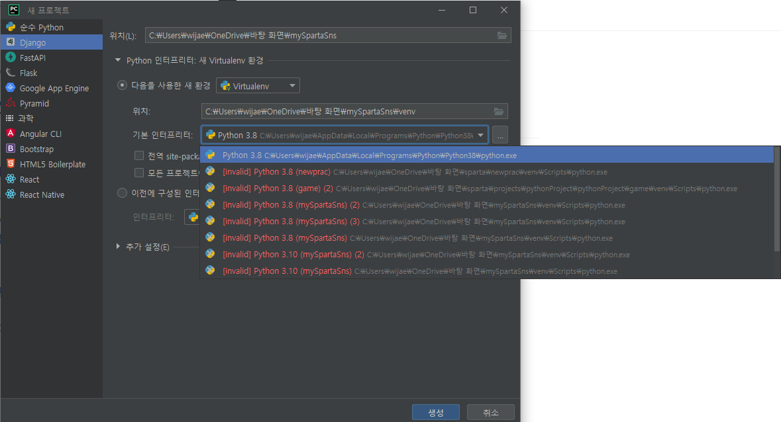Image resolution: width=781 pixels, height=422 pixels.
Task: Open the ellipsis button next to base interpreter
Action: (x=500, y=135)
